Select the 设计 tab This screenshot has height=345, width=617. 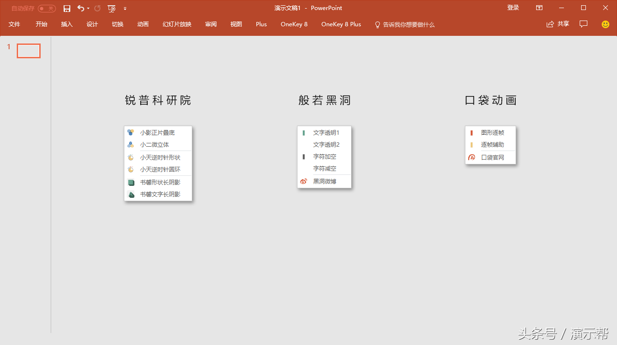click(x=92, y=24)
